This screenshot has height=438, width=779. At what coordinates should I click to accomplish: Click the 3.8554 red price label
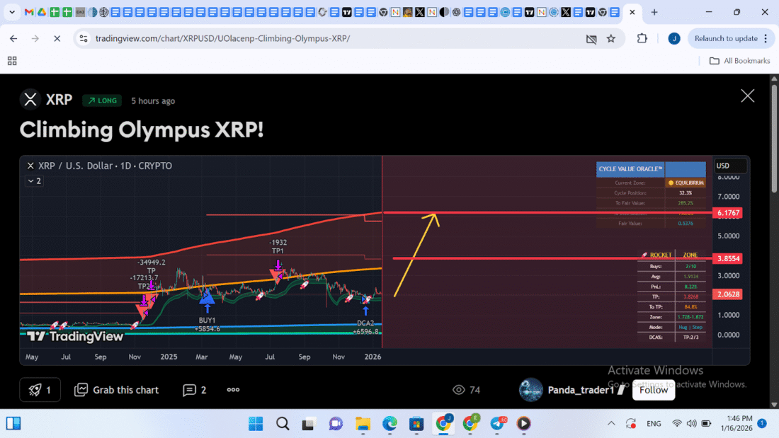727,259
